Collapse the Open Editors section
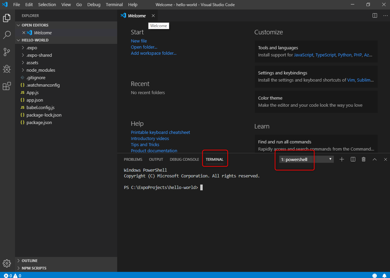The image size is (390, 278). pos(66,25)
